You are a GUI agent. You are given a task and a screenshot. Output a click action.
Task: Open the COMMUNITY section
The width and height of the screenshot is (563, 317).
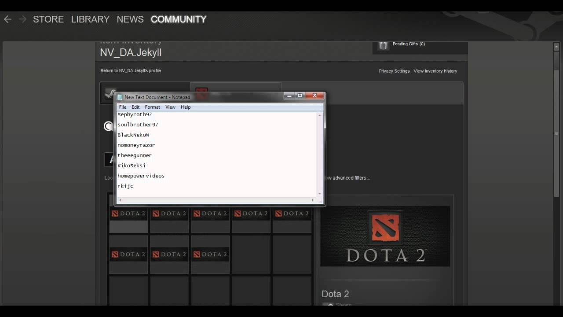(179, 19)
